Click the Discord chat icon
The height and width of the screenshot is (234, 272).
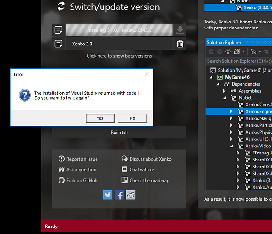click(125, 169)
